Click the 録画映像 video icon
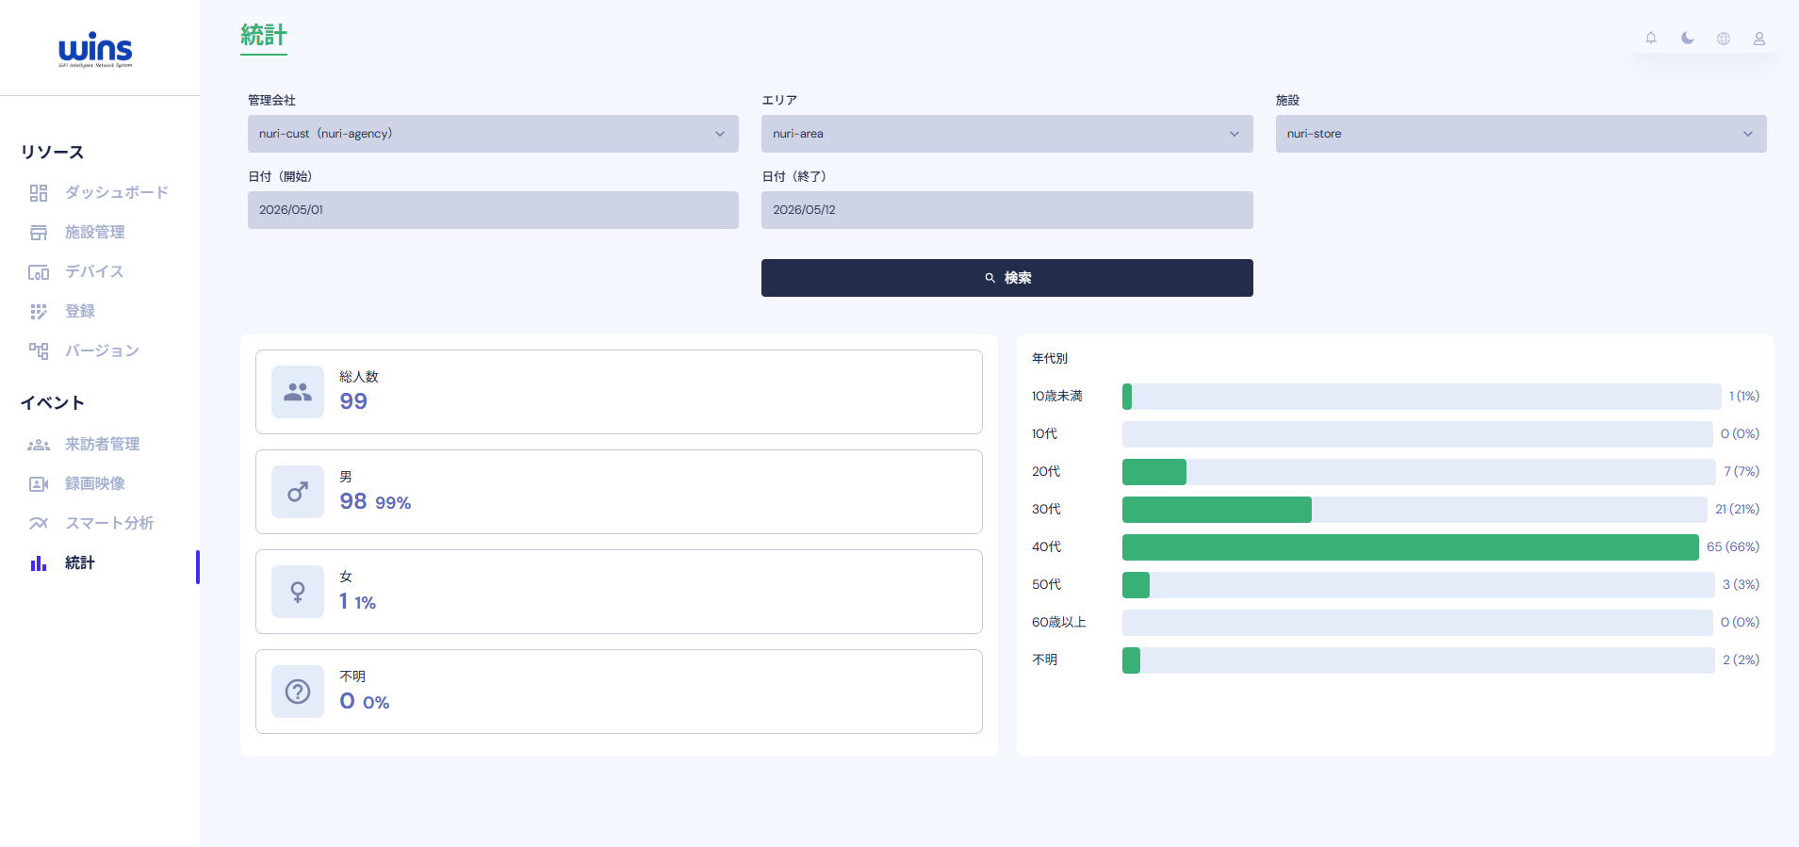The image size is (1799, 847). pyautogui.click(x=39, y=484)
